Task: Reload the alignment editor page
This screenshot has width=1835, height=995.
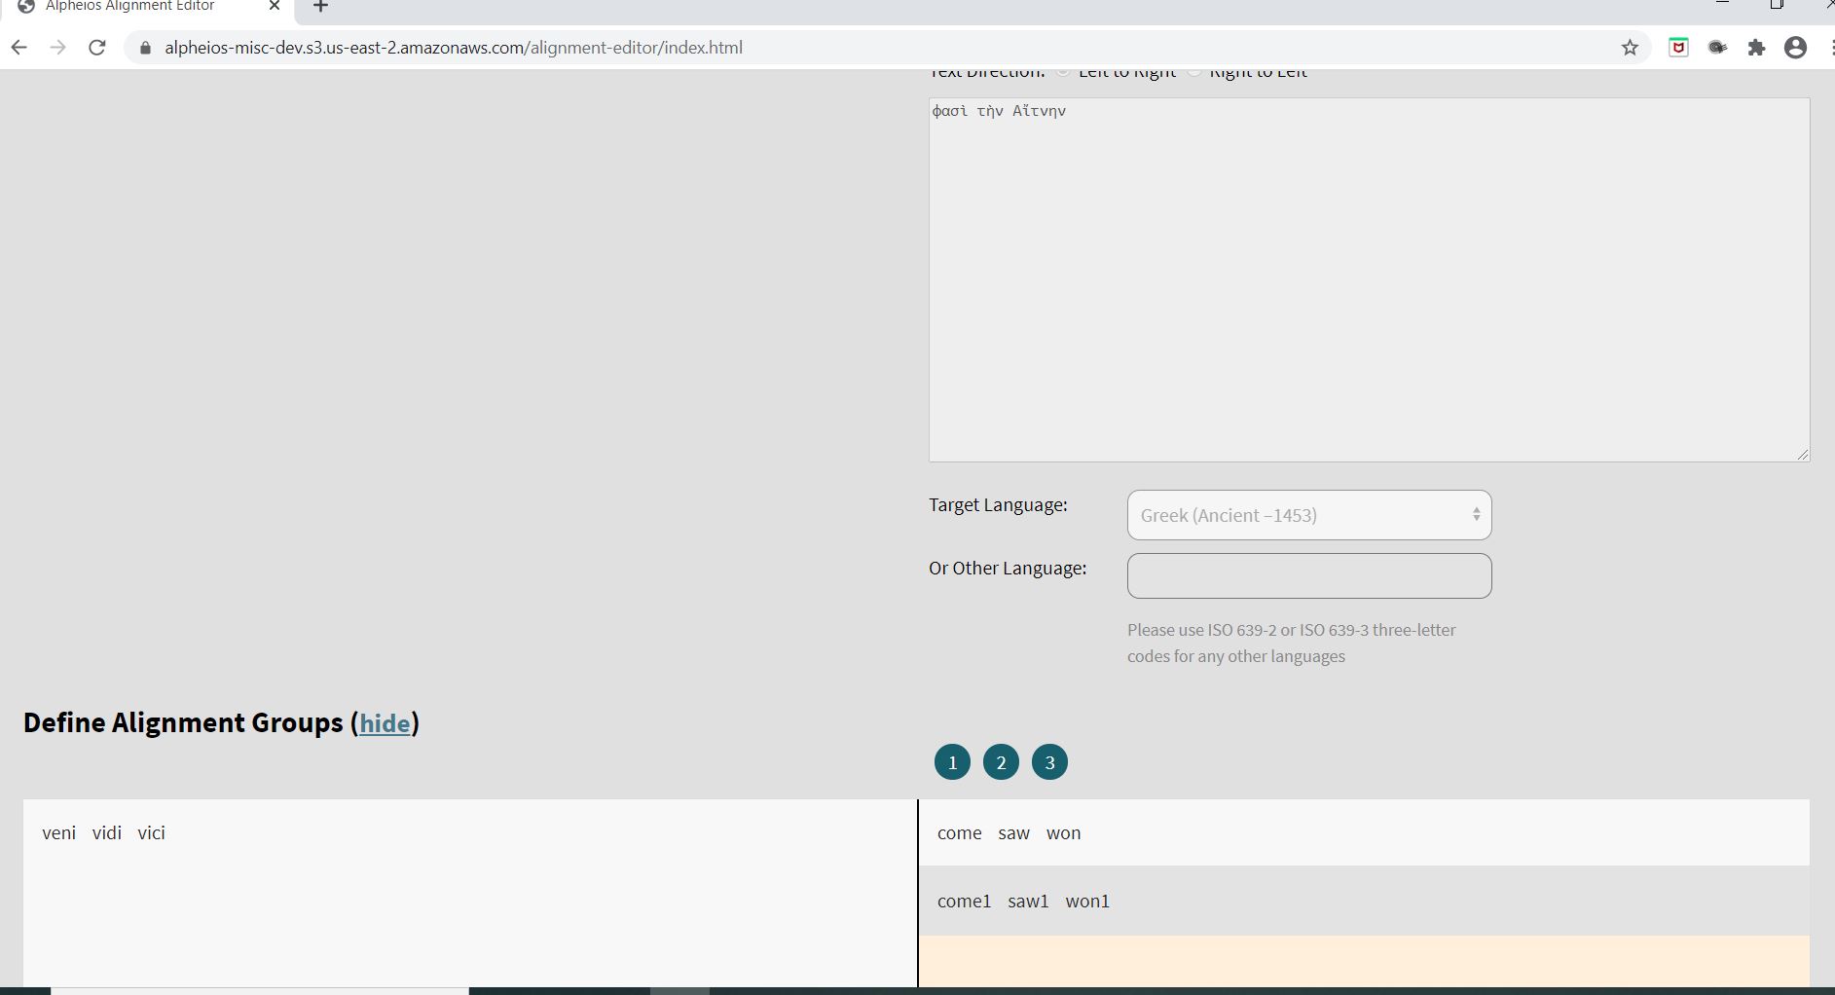Action: pyautogui.click(x=97, y=47)
